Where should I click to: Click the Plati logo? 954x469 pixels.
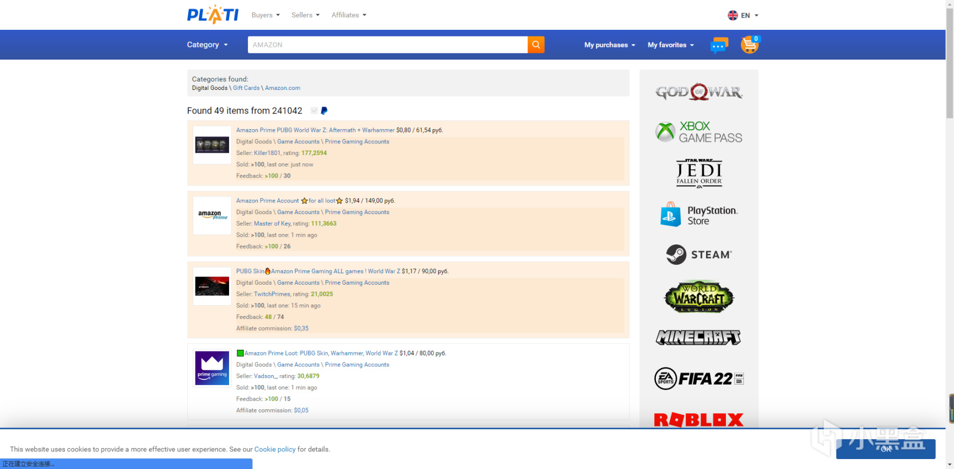213,15
